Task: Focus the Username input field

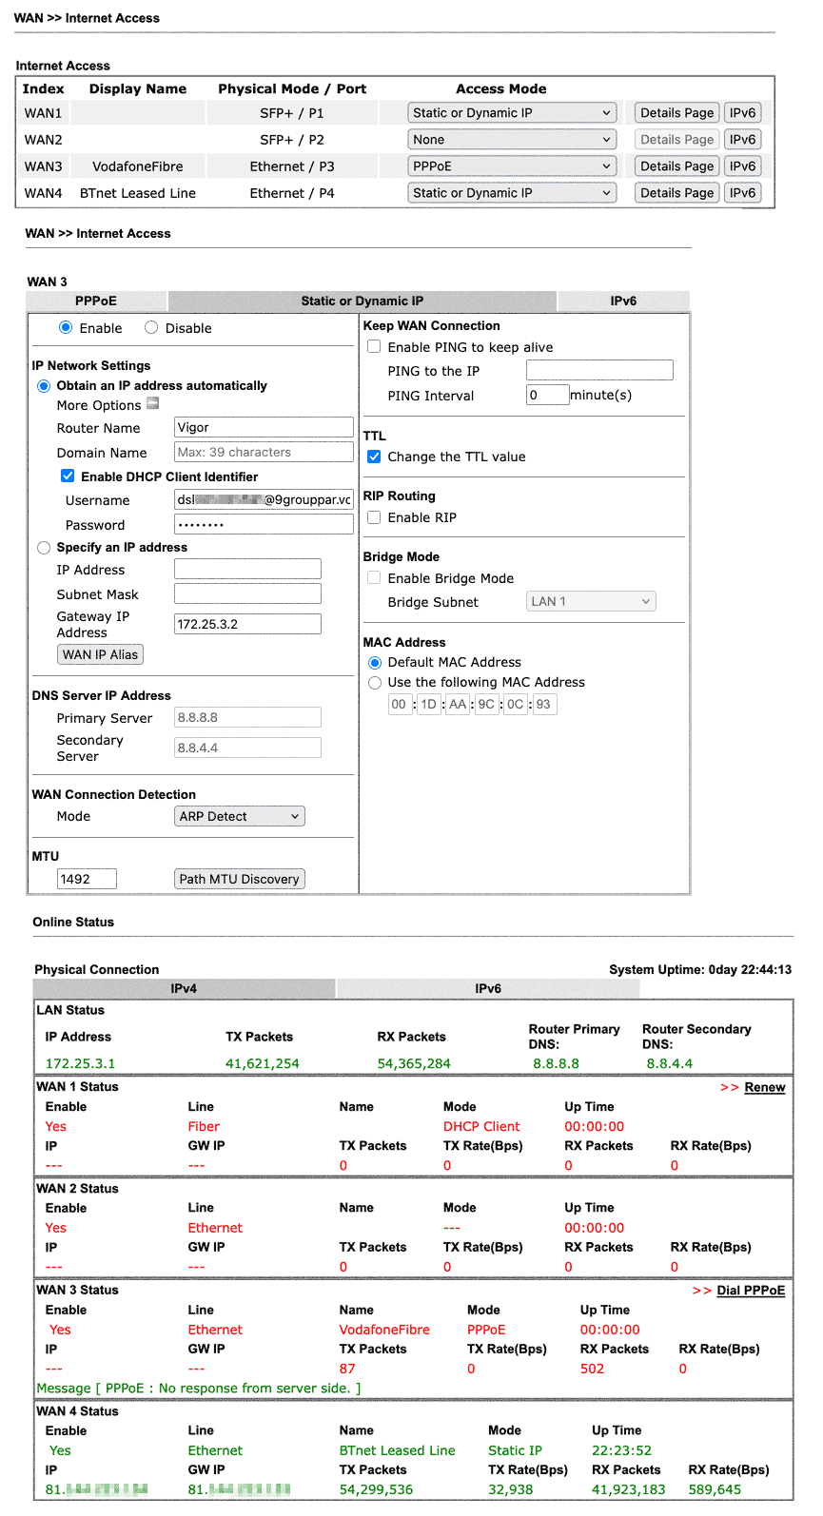Action: (264, 499)
